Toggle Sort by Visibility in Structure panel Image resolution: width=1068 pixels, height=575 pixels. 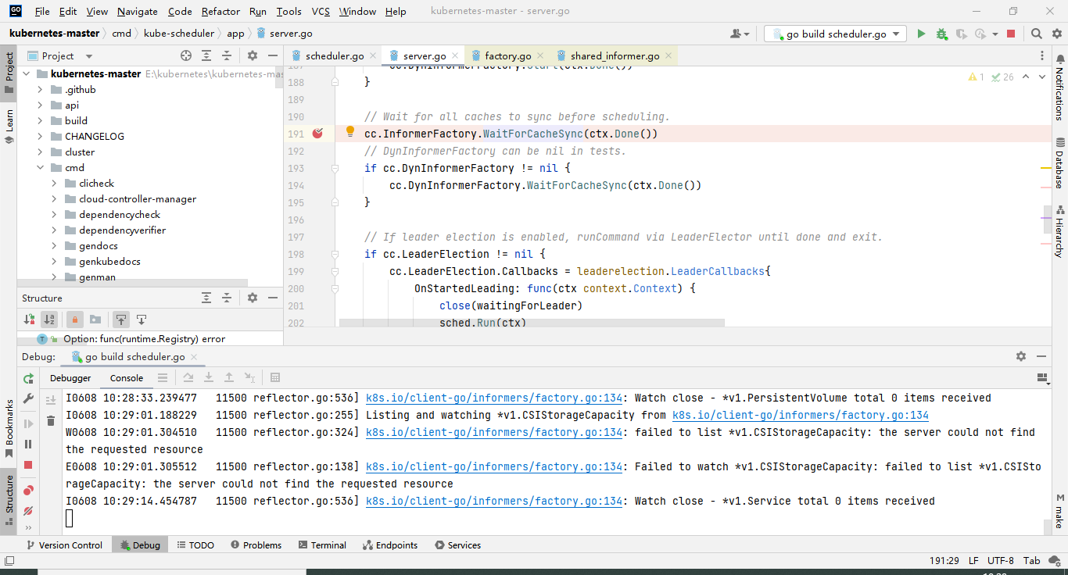point(29,319)
